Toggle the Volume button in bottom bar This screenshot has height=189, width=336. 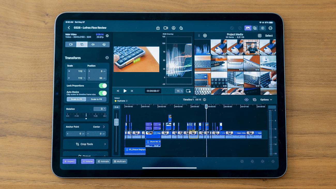pos(88,161)
